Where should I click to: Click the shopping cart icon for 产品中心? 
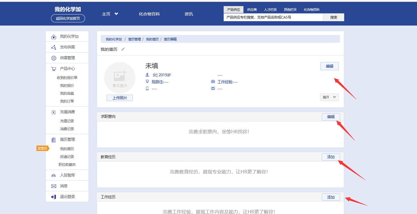(x=54, y=69)
